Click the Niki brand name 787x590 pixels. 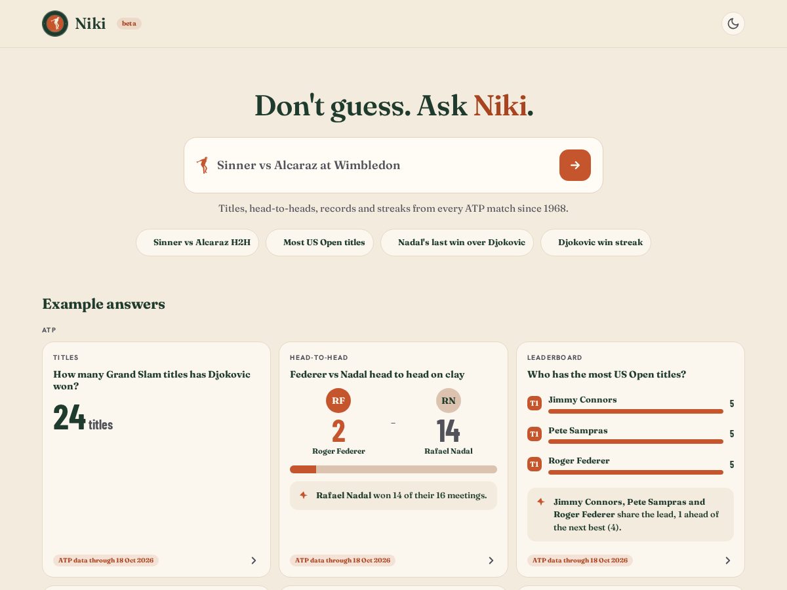[91, 24]
